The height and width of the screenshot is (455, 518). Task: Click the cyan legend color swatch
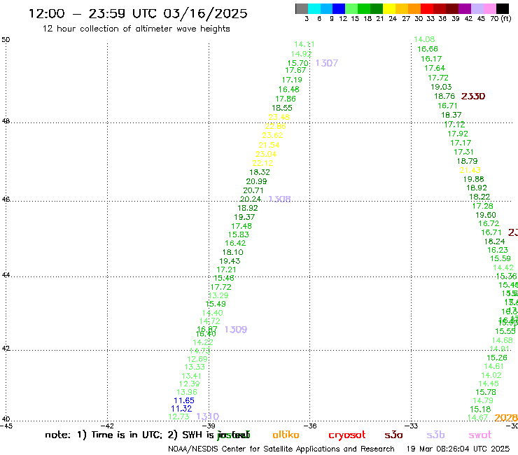pyautogui.click(x=314, y=8)
